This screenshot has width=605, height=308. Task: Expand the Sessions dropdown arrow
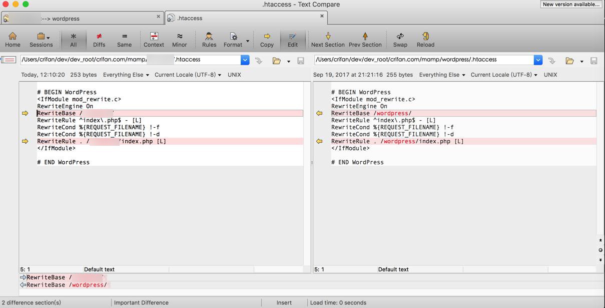point(48,38)
